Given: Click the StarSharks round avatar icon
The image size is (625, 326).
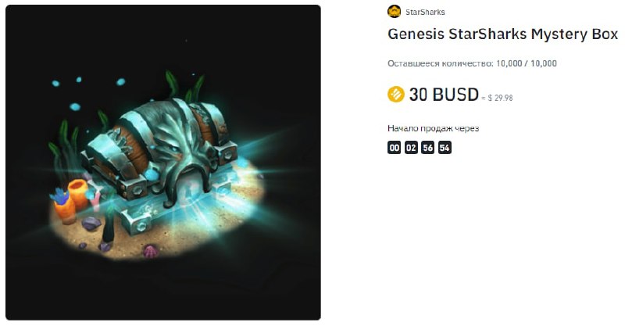Looking at the screenshot, I should tap(394, 12).
